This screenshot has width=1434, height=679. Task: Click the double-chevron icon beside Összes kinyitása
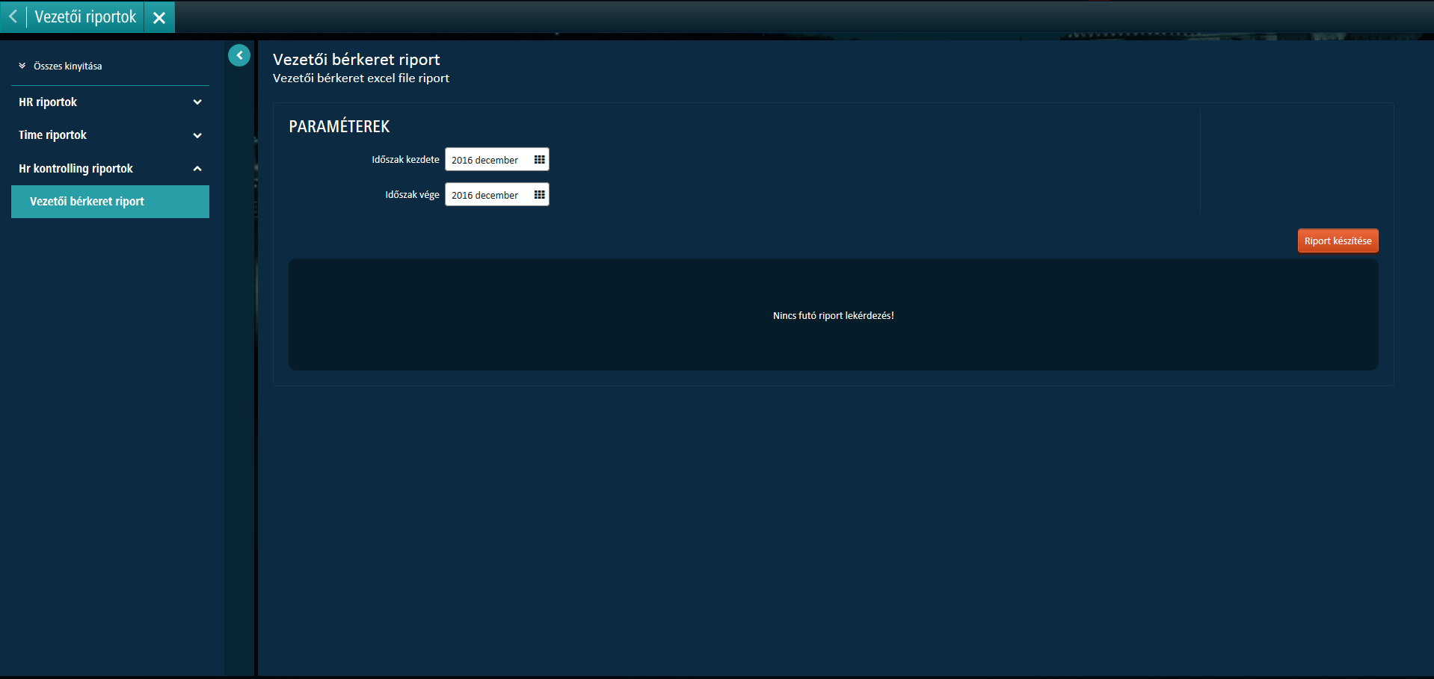point(22,66)
